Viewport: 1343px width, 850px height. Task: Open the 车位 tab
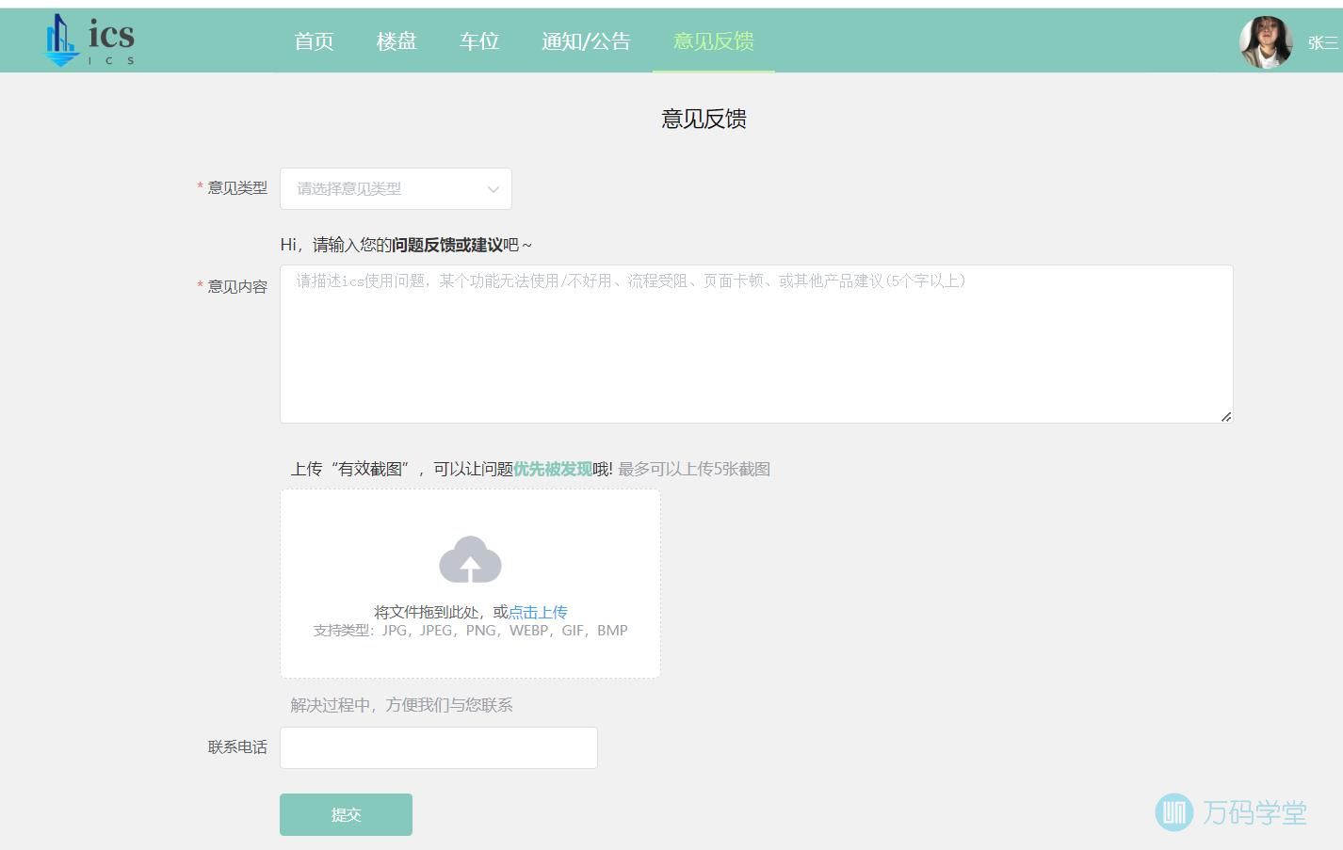pyautogui.click(x=478, y=41)
